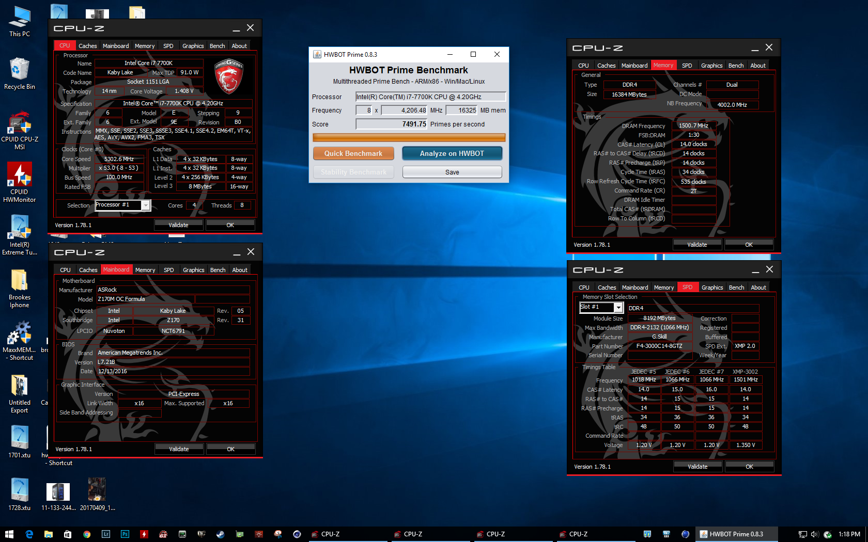This screenshot has height=542, width=868.
Task: Launch Steam from the taskbar
Action: (x=221, y=534)
